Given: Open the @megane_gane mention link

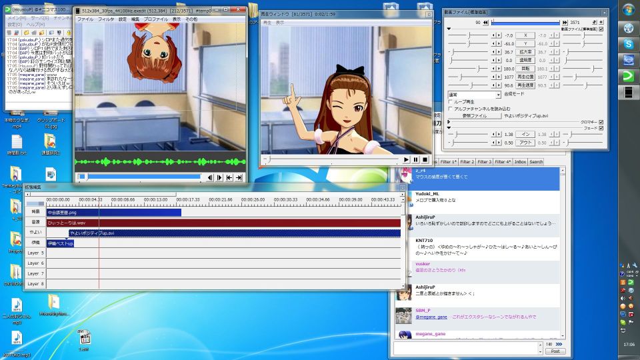Looking at the screenshot, I should 431,317.
